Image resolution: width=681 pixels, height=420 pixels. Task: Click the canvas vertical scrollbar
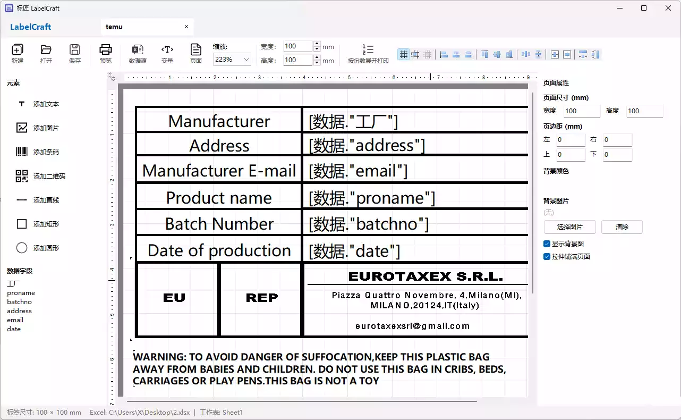click(533, 193)
